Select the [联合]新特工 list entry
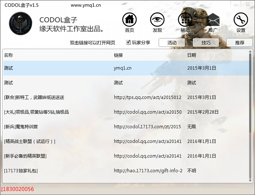 pos(34,97)
